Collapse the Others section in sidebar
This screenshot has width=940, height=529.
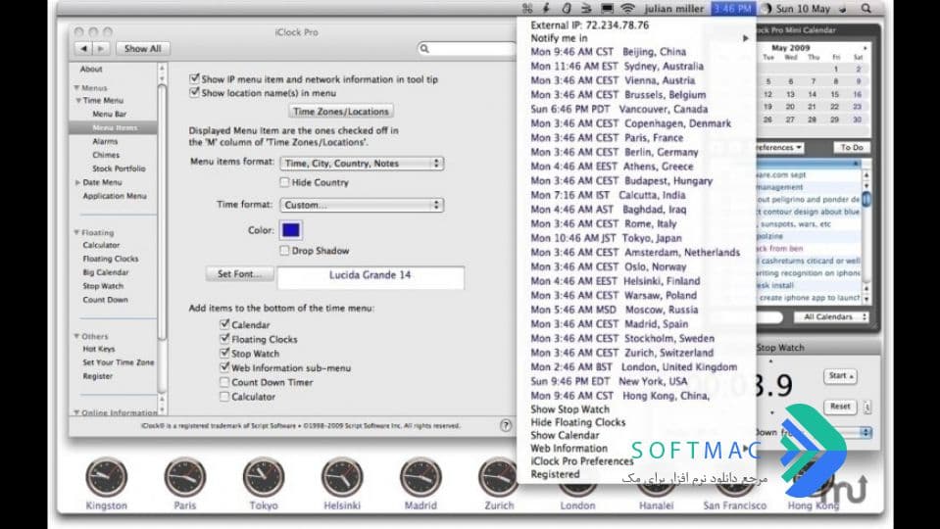76,336
